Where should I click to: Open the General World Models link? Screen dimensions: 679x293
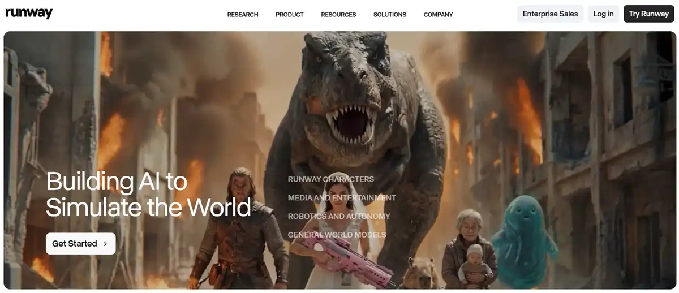pos(337,235)
